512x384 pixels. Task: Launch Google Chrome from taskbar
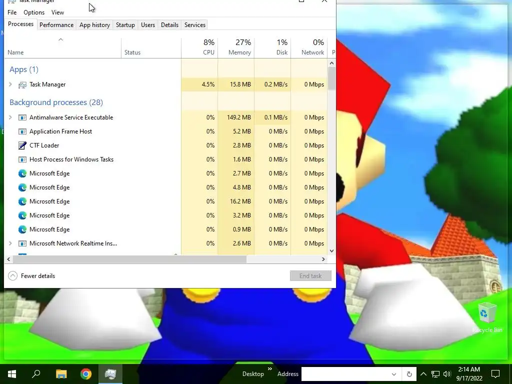coord(86,374)
